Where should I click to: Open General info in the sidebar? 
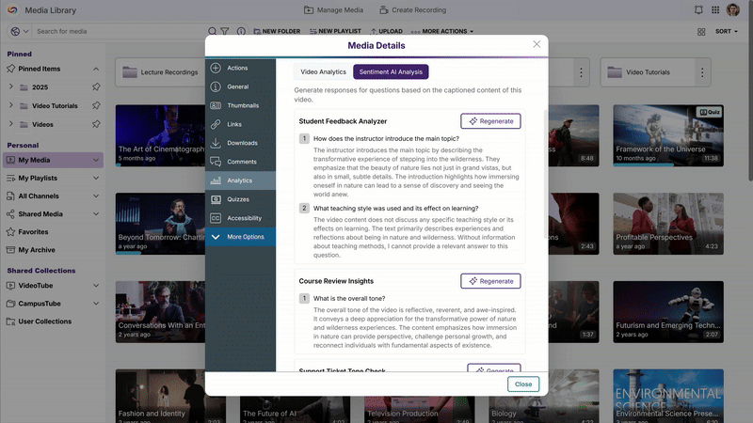[216, 86]
